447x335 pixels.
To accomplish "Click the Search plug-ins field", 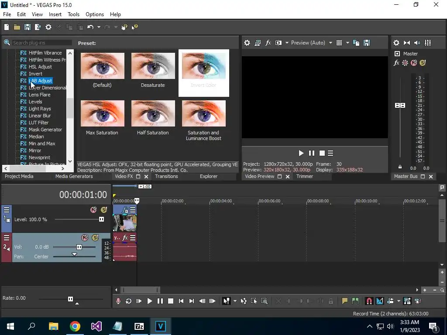I will coord(42,43).
